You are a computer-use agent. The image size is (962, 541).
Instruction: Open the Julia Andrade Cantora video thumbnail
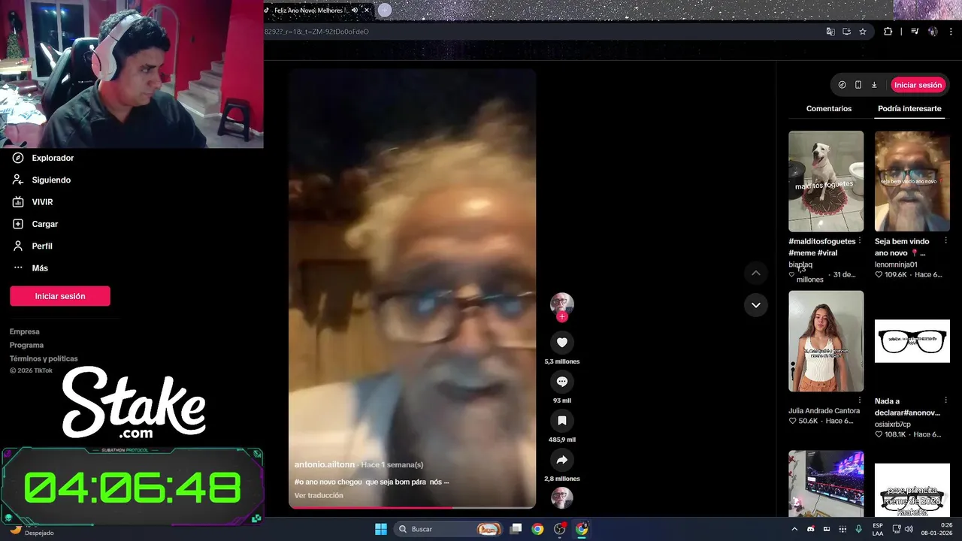coord(826,341)
